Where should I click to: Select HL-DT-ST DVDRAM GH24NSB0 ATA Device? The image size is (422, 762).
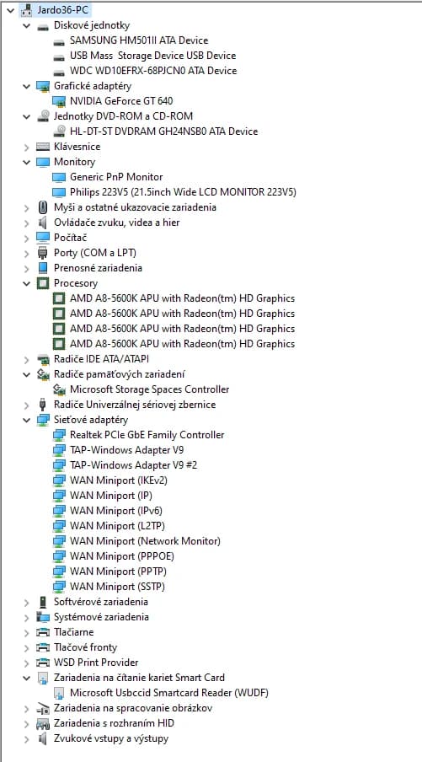163,131
